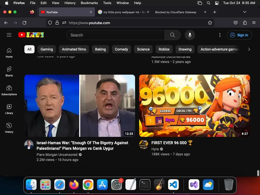This screenshot has width=260, height=195.
Task: Open site permissions icon in address bar
Action: pyautogui.click(x=64, y=23)
